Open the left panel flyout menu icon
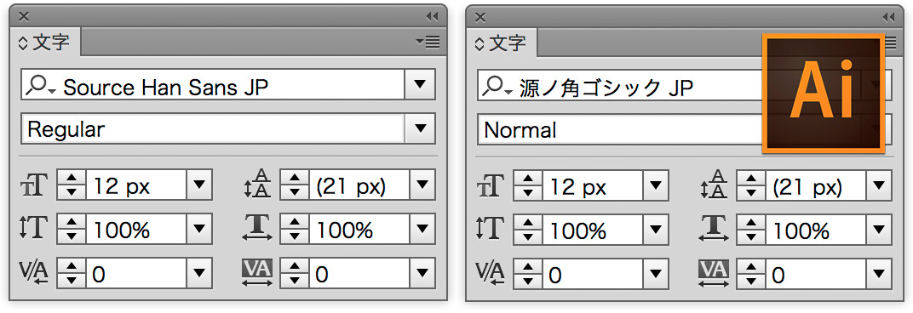Screen dimensions: 913x313 pyautogui.click(x=428, y=42)
